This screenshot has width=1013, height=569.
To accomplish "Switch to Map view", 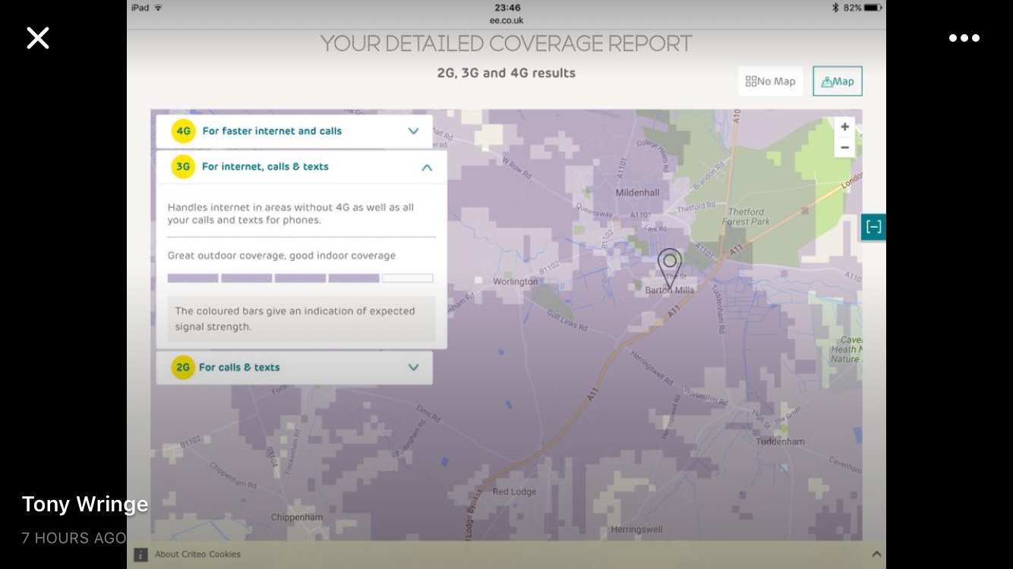I will click(x=837, y=81).
